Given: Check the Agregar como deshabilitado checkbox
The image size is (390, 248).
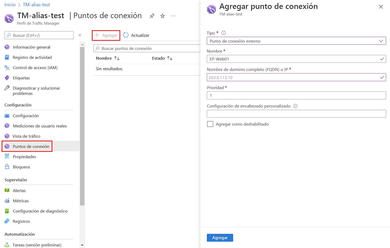Looking at the screenshot, I should [x=210, y=124].
